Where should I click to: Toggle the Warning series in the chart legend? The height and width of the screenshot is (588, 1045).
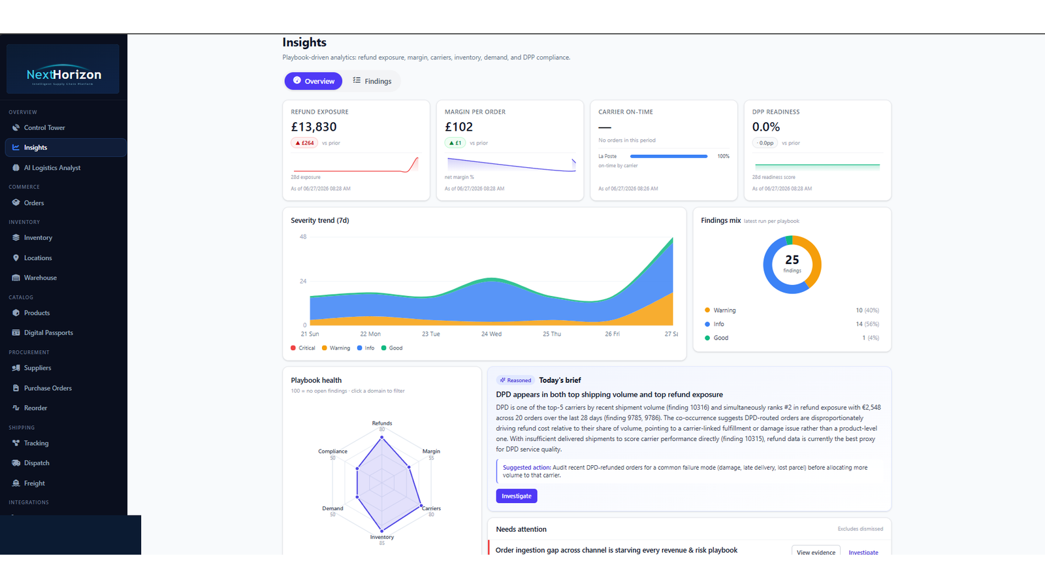[x=336, y=348]
